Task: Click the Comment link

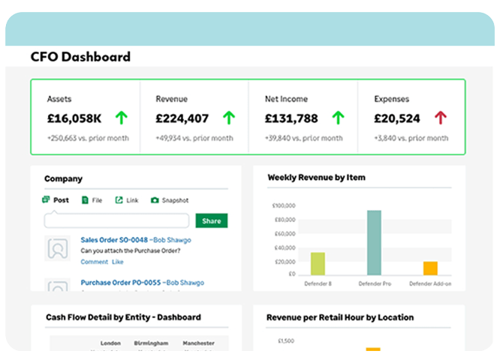Action: pos(95,262)
